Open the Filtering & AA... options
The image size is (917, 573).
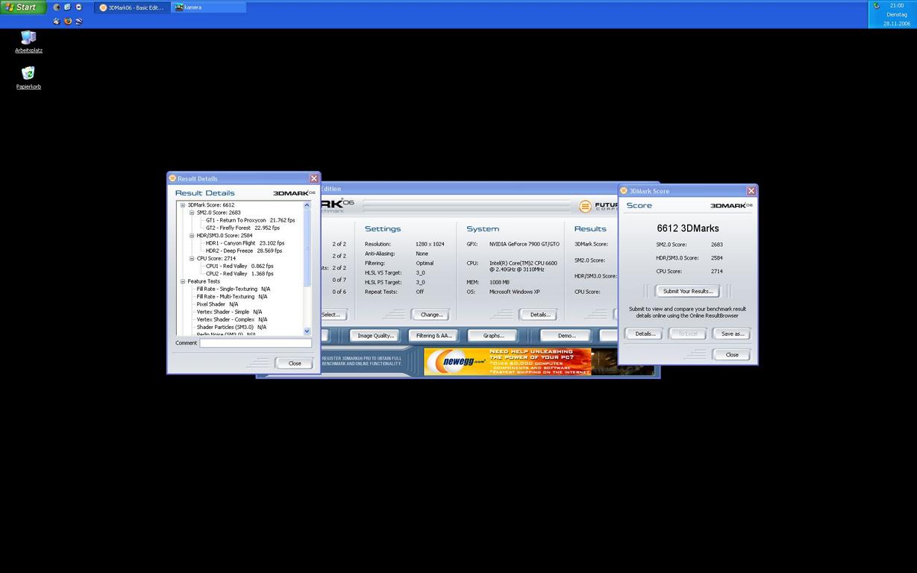click(434, 336)
